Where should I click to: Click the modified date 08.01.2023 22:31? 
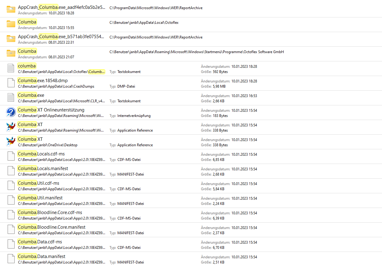(61, 42)
